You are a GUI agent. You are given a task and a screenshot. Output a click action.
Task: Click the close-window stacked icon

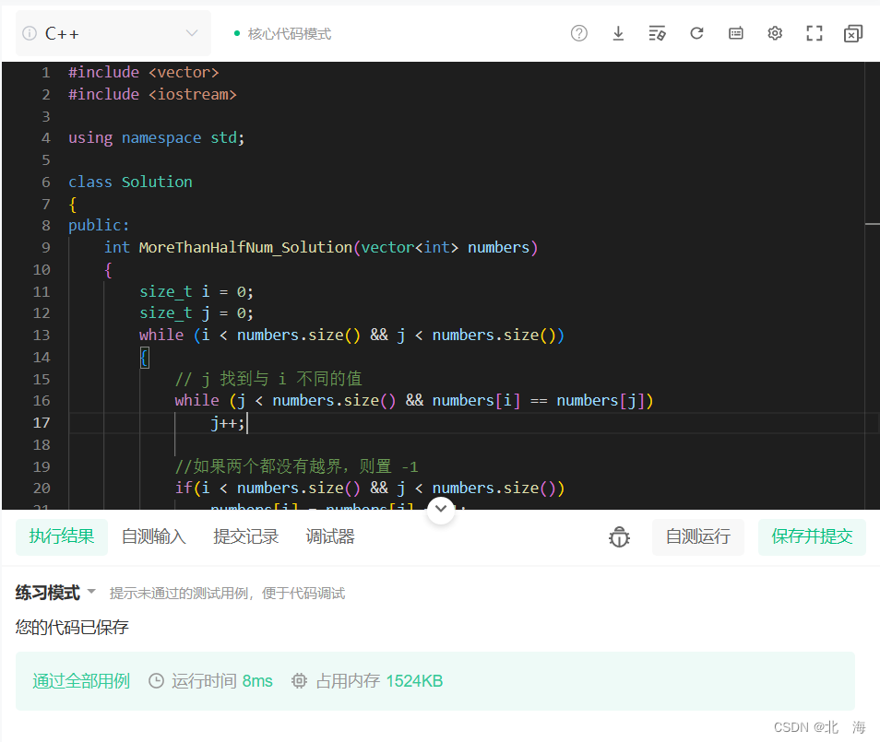[x=853, y=34]
